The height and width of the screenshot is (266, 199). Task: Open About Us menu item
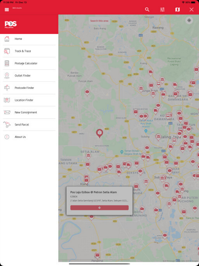click(x=29, y=137)
